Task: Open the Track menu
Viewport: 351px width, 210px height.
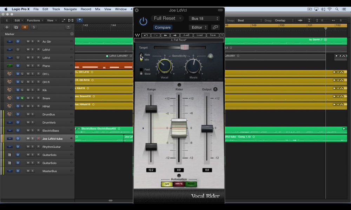Action: click(56, 9)
